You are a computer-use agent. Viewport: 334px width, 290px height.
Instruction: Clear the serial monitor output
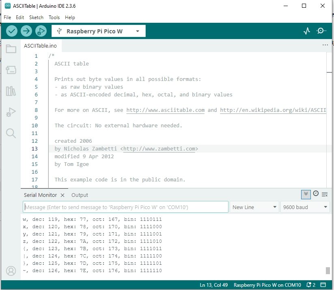pos(325,194)
